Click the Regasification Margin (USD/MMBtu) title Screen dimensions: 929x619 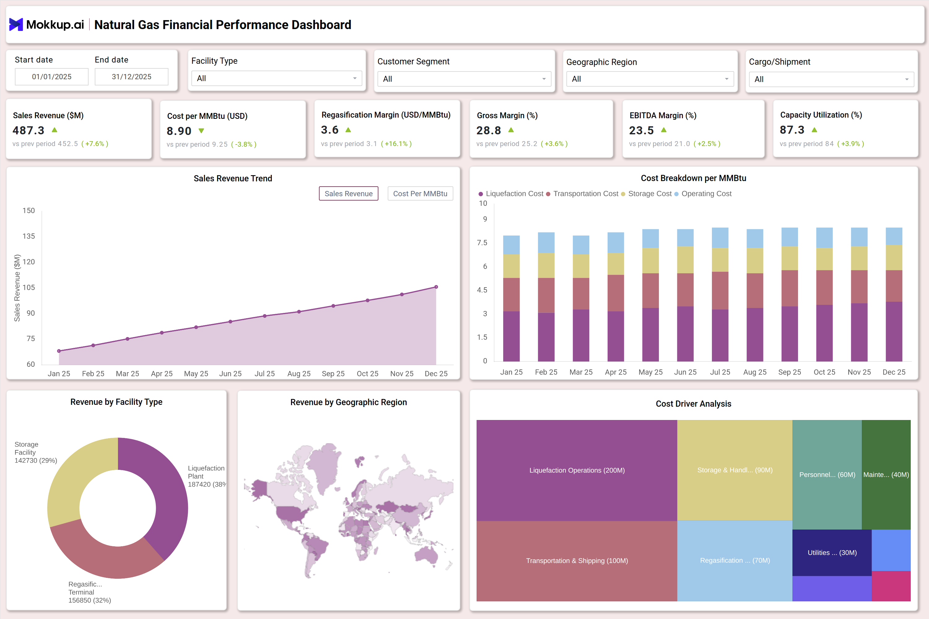pos(386,115)
